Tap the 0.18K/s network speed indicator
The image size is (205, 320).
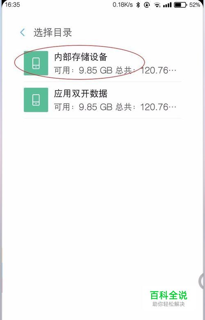123,5
